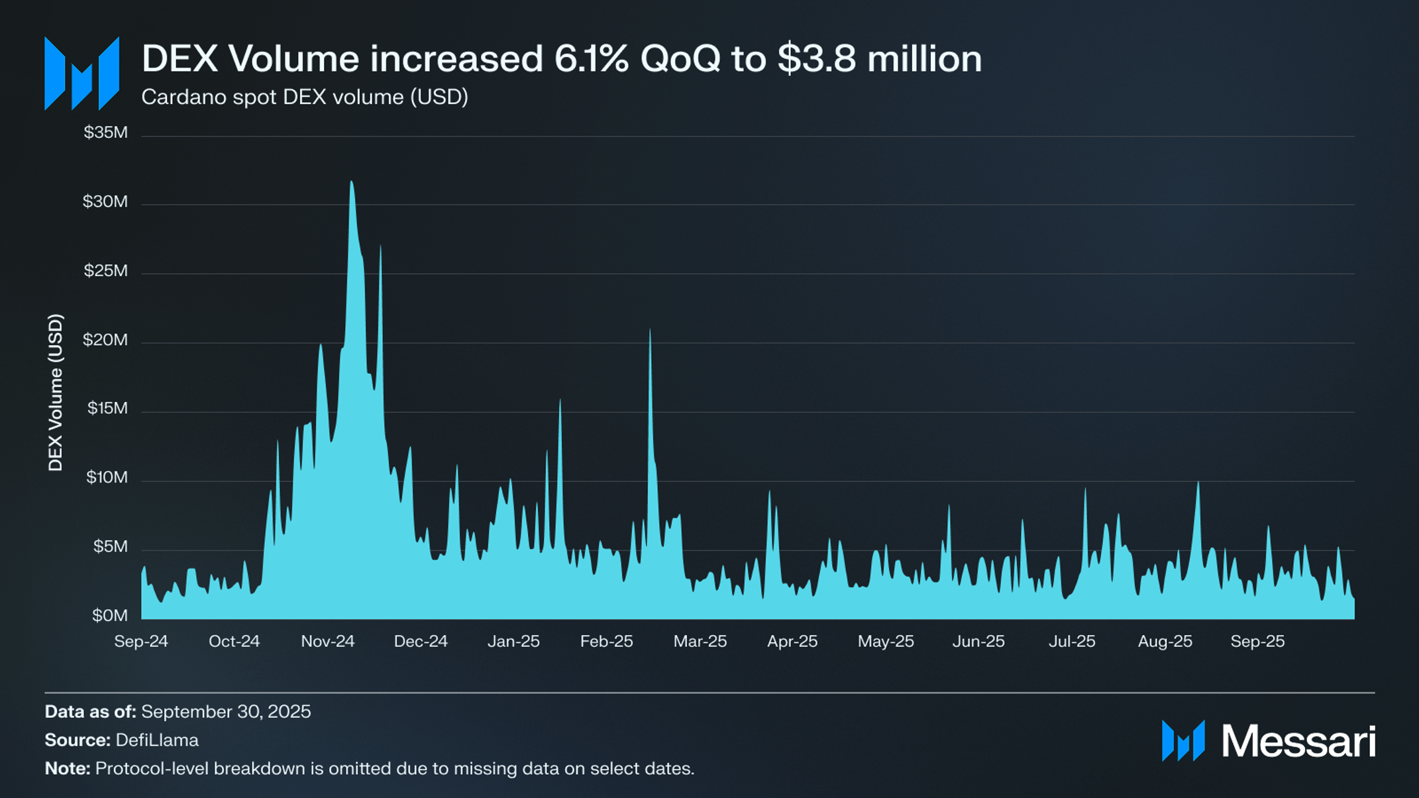Click the Cardano spot DEX volume subtitle
Viewport: 1419px width, 798px height.
click(305, 97)
